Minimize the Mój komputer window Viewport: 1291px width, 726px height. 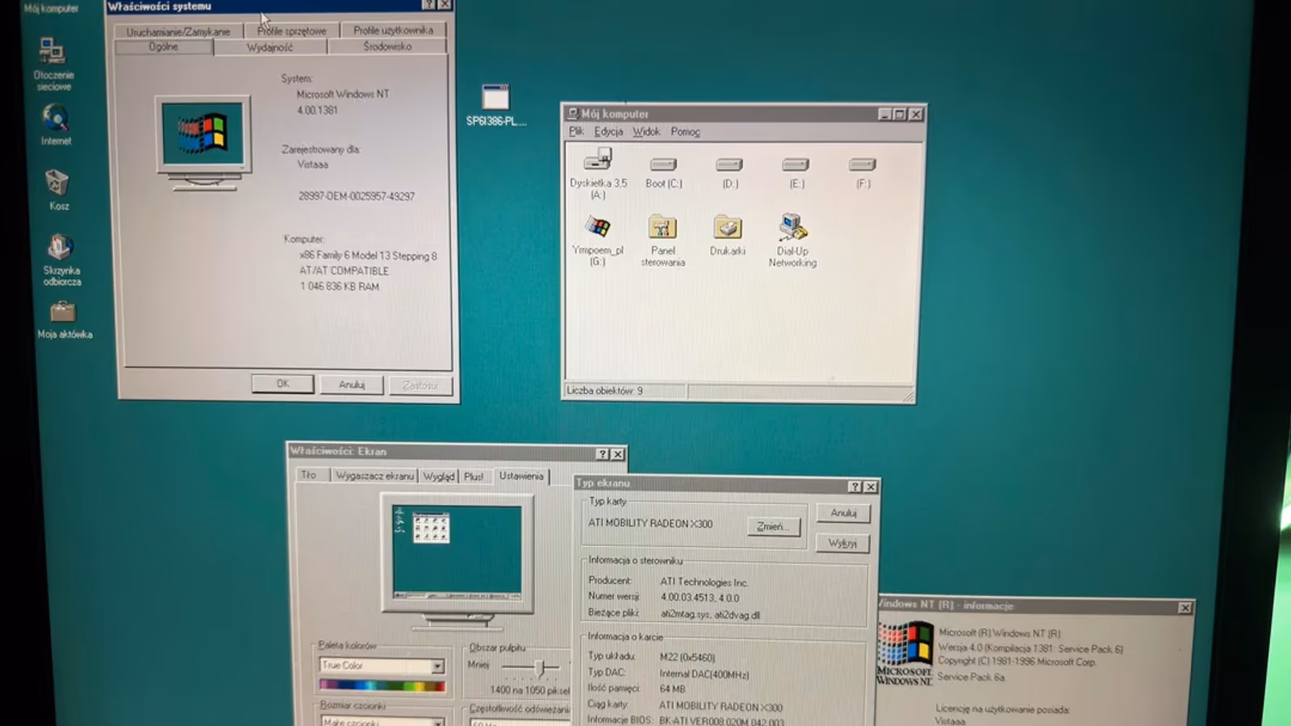[884, 115]
